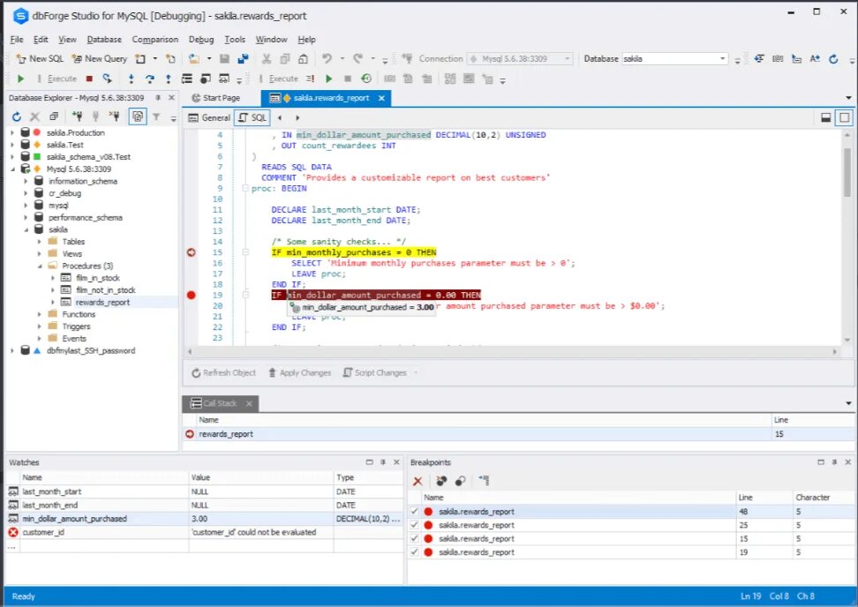Click the Step Over debug icon
This screenshot has height=607, width=858.
click(x=149, y=79)
